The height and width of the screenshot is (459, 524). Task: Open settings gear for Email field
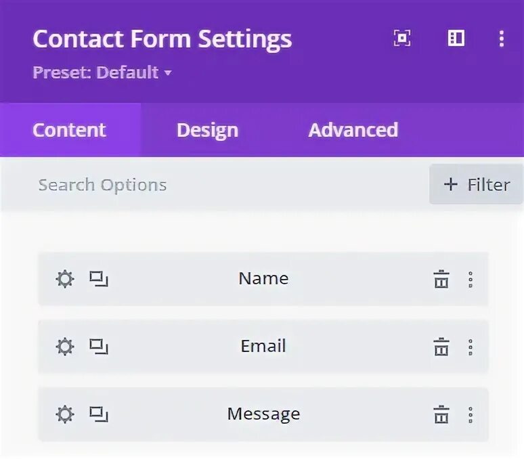[64, 347]
